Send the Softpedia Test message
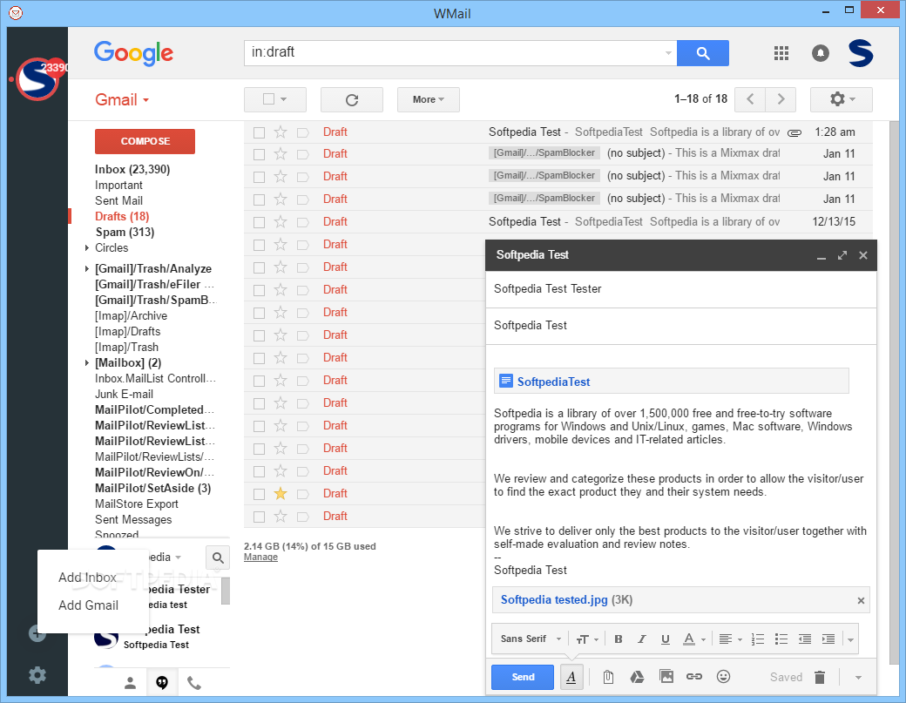The height and width of the screenshot is (703, 906). click(x=523, y=677)
